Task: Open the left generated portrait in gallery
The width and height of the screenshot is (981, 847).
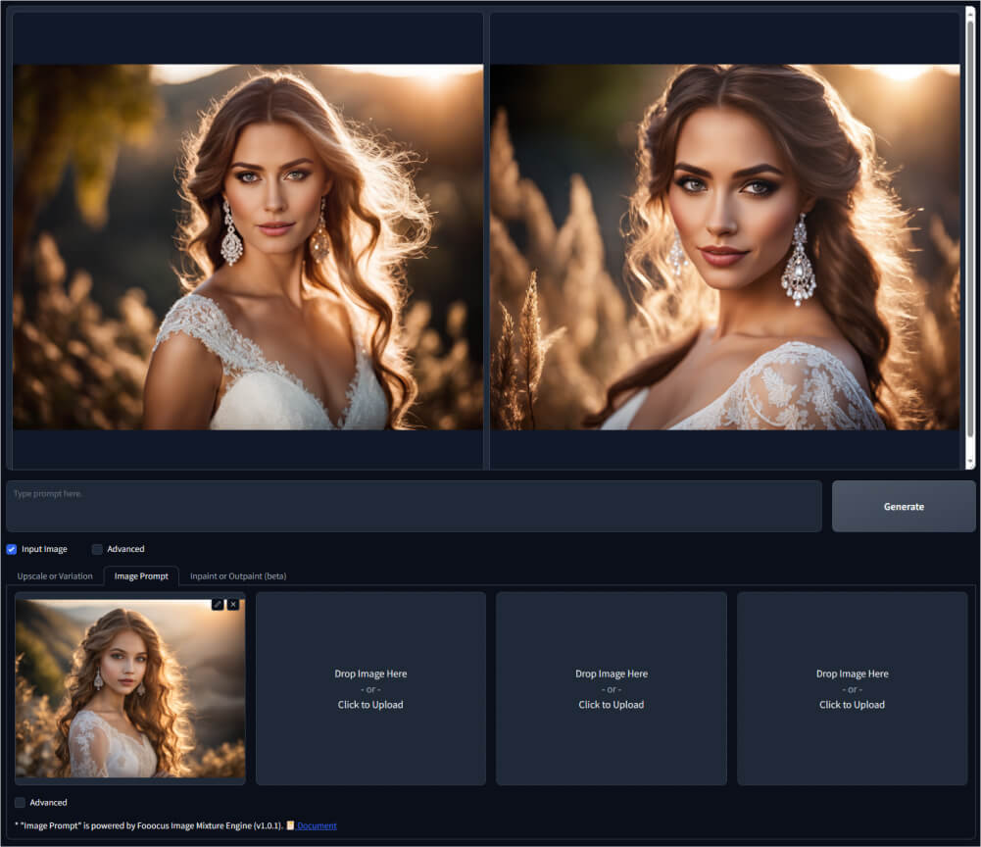Action: (248, 247)
